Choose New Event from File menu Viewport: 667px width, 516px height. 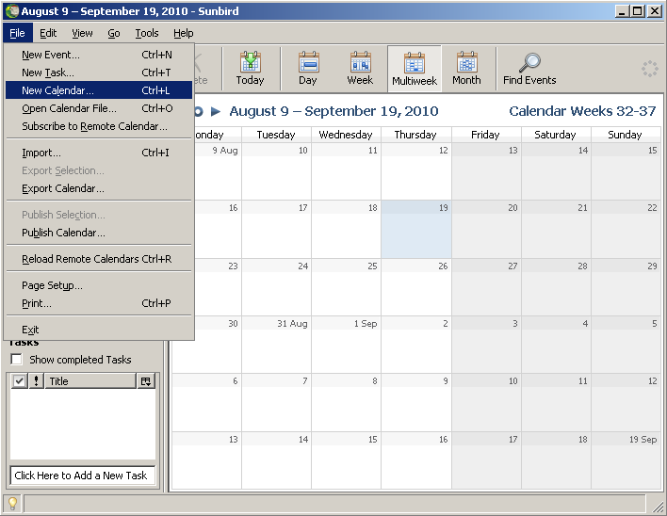tap(99, 55)
